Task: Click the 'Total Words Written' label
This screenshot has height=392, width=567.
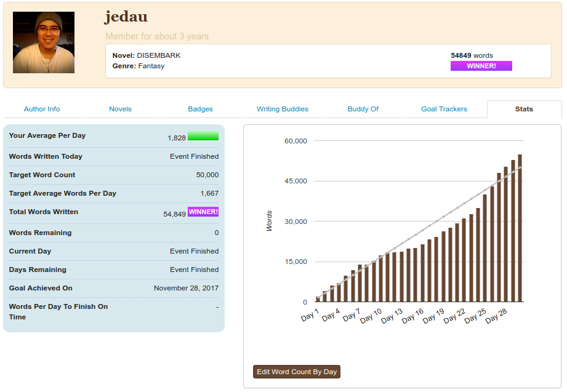Action: 43,212
